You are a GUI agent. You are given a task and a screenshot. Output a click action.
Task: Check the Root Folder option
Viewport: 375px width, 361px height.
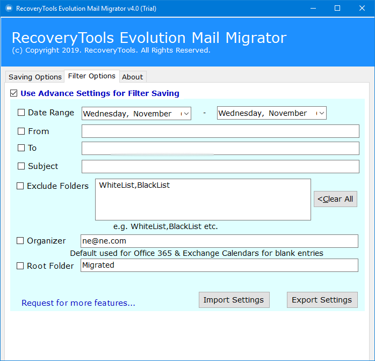20,266
